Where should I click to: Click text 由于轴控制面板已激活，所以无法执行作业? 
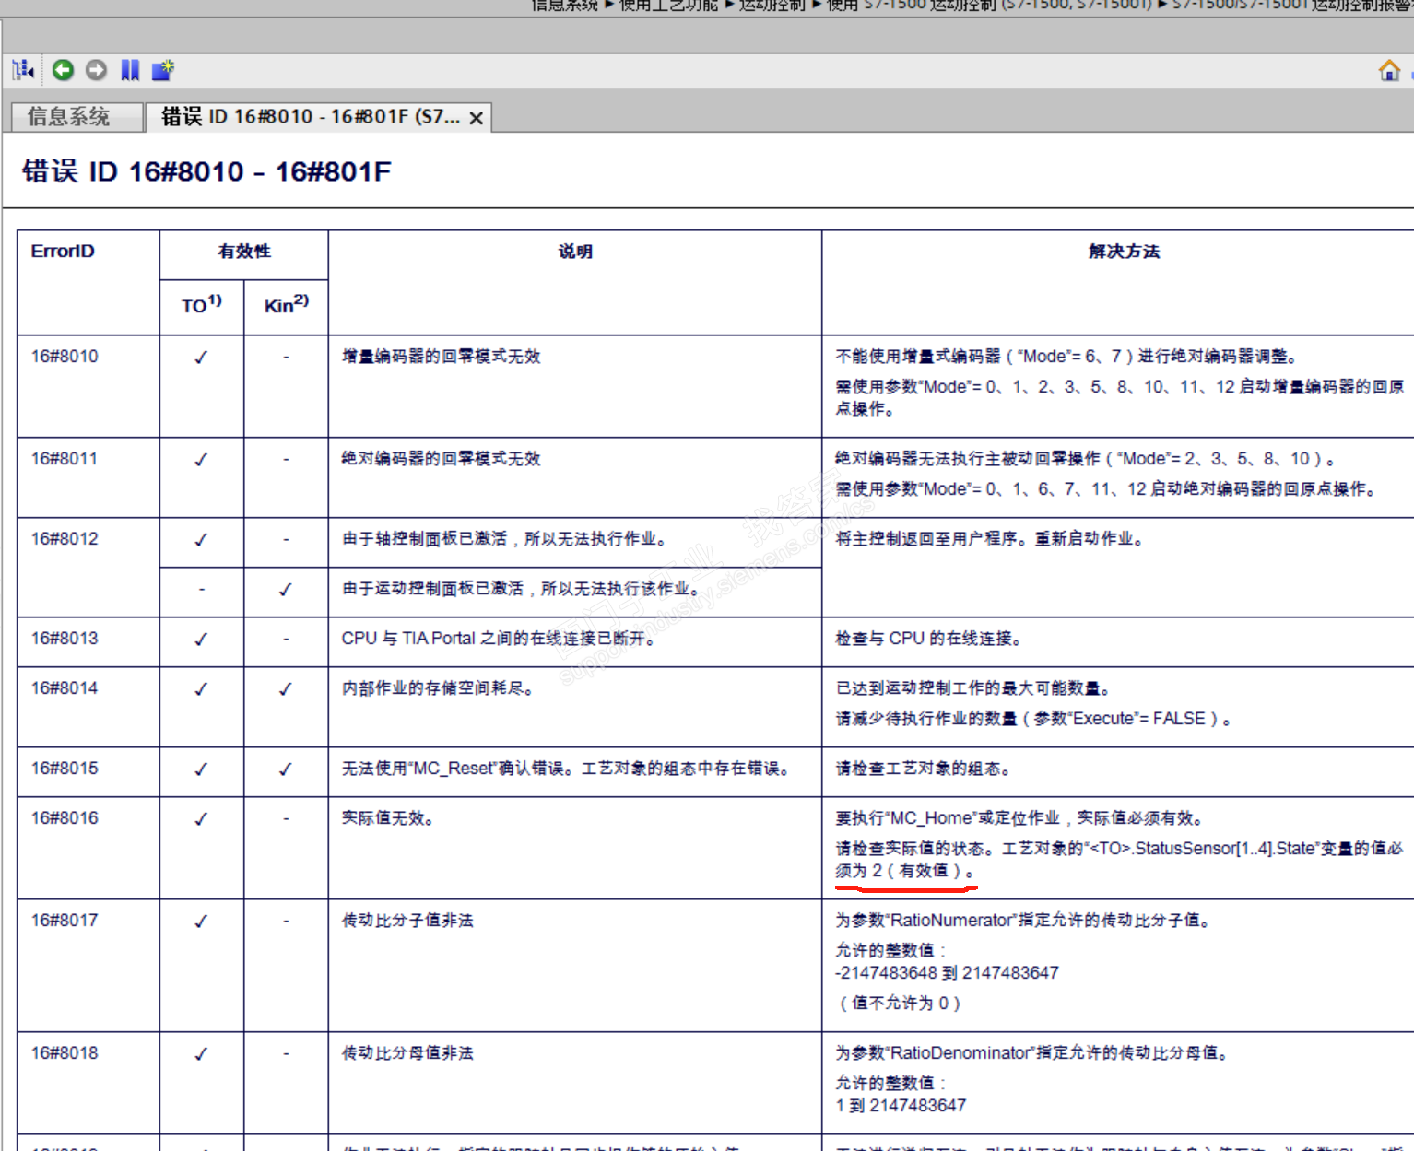click(x=504, y=539)
